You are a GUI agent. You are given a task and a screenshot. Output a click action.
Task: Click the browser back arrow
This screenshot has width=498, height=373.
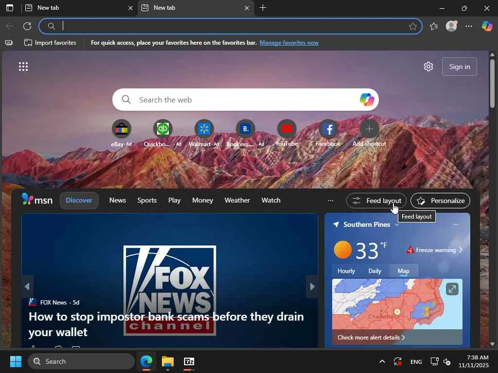point(10,26)
